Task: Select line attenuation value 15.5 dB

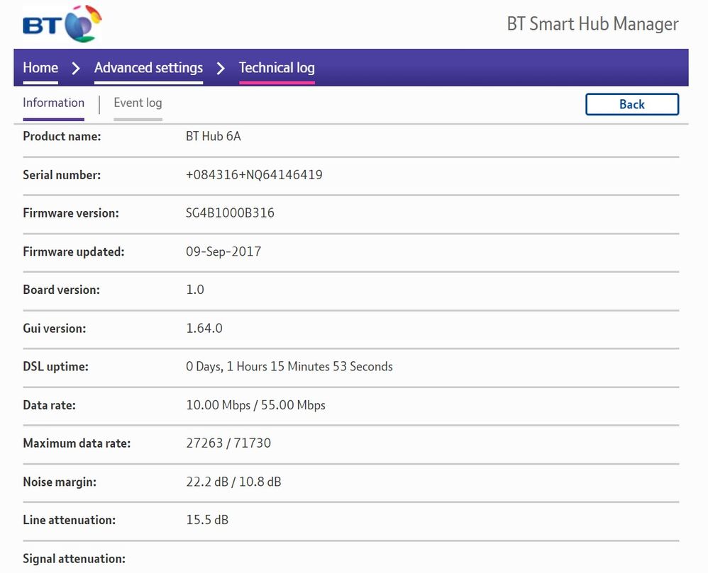Action: pos(207,520)
